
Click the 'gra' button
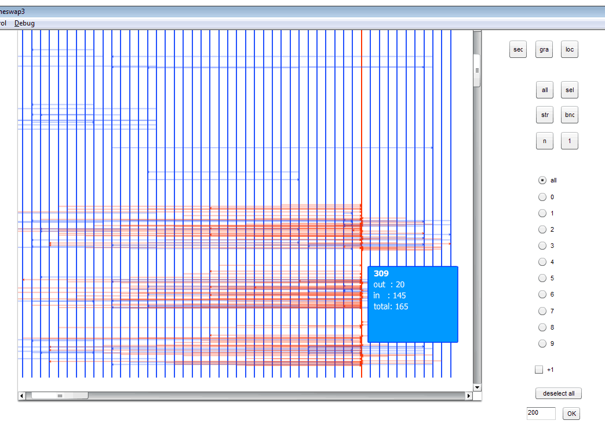(x=544, y=49)
